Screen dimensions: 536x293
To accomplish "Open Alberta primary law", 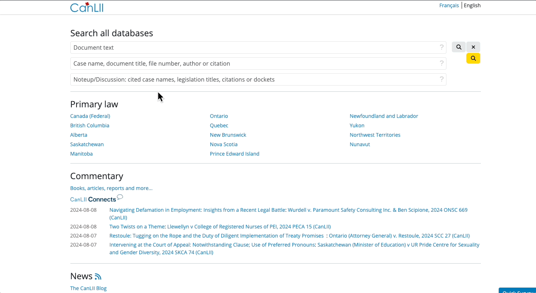I will [x=79, y=135].
